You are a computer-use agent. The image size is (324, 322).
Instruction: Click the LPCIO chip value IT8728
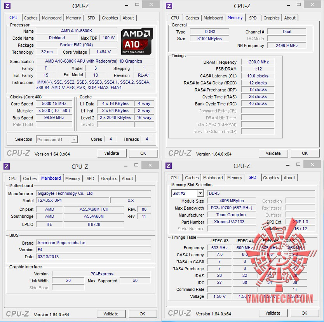(x=94, y=224)
